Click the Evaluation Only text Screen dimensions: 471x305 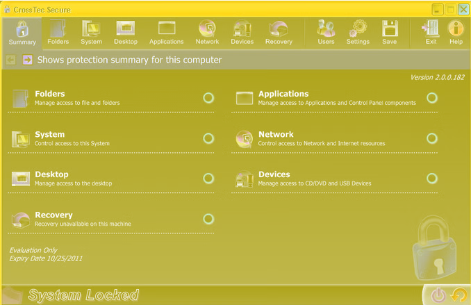click(33, 250)
